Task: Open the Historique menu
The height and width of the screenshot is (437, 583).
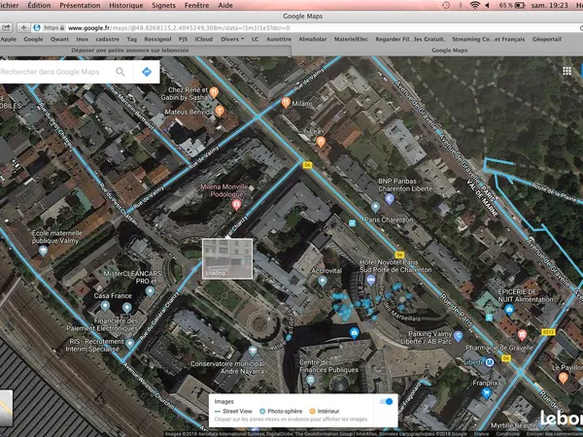Action: tap(126, 5)
